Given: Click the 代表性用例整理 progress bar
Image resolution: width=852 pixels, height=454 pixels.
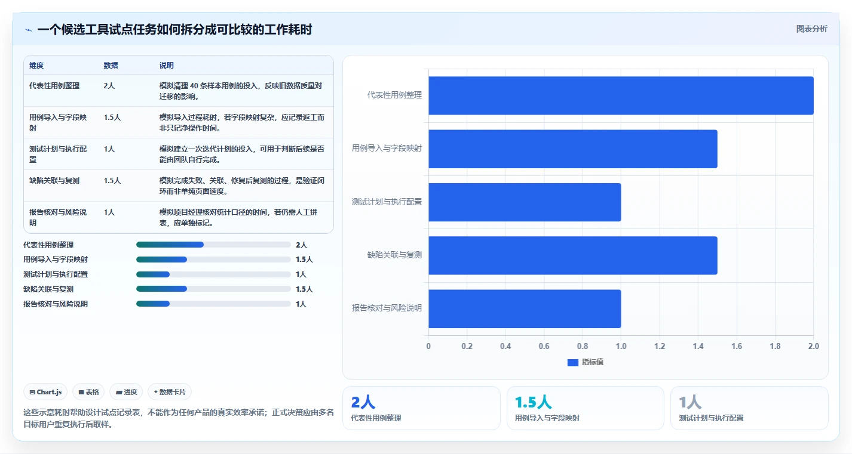Looking at the screenshot, I should coord(213,245).
